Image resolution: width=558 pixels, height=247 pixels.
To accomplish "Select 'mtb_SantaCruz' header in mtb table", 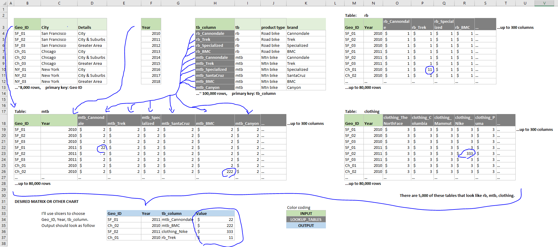I will click(x=178, y=120).
